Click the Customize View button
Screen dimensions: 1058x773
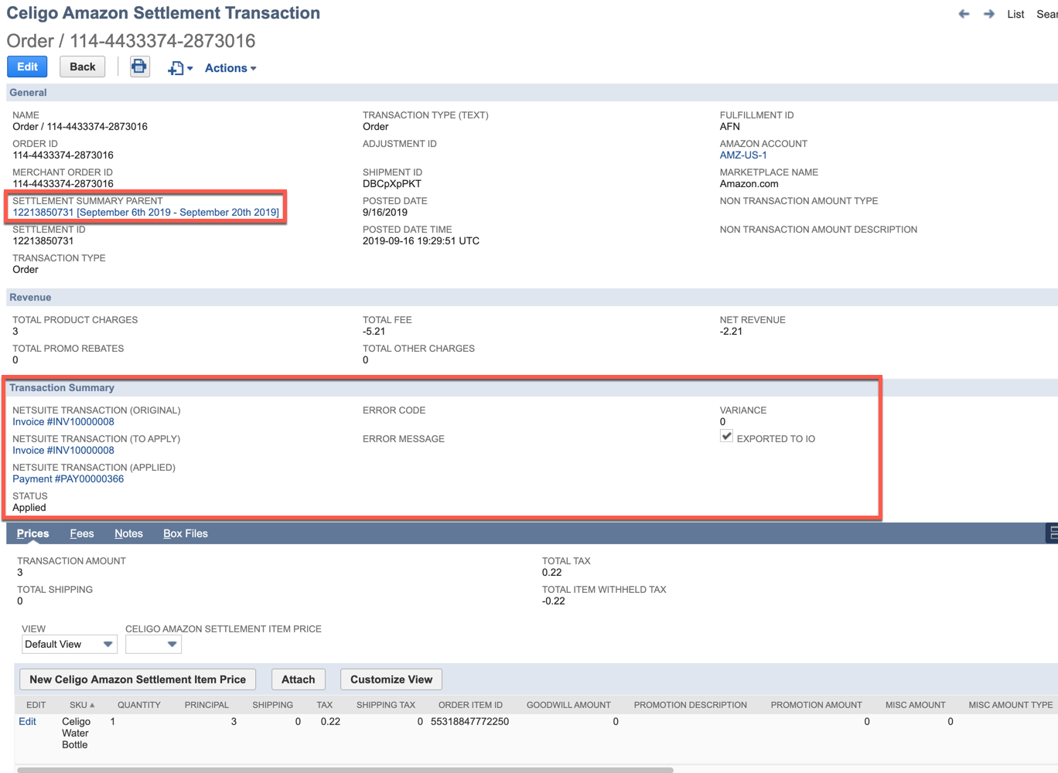coord(391,679)
